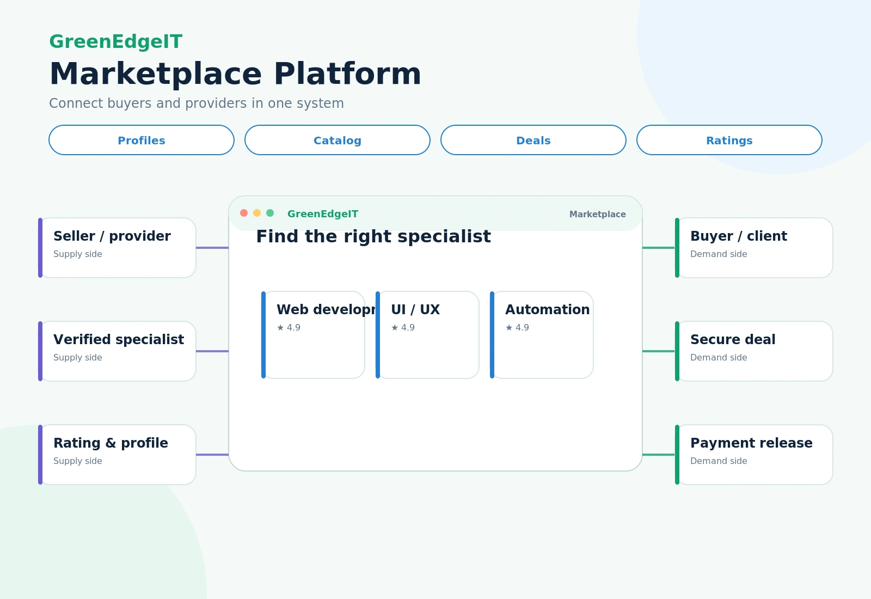Choose the Rating & profile card
The image size is (871, 599).
click(x=117, y=455)
